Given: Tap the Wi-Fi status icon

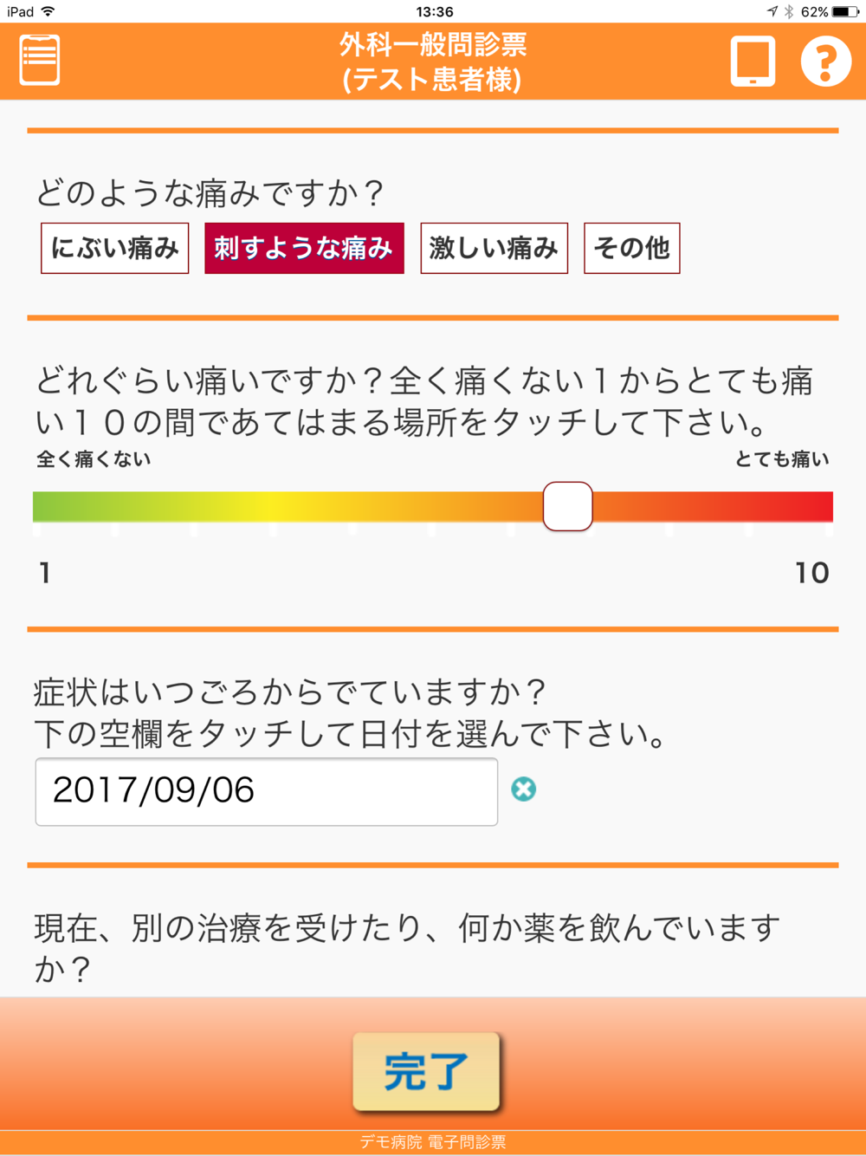Looking at the screenshot, I should coord(48,11).
